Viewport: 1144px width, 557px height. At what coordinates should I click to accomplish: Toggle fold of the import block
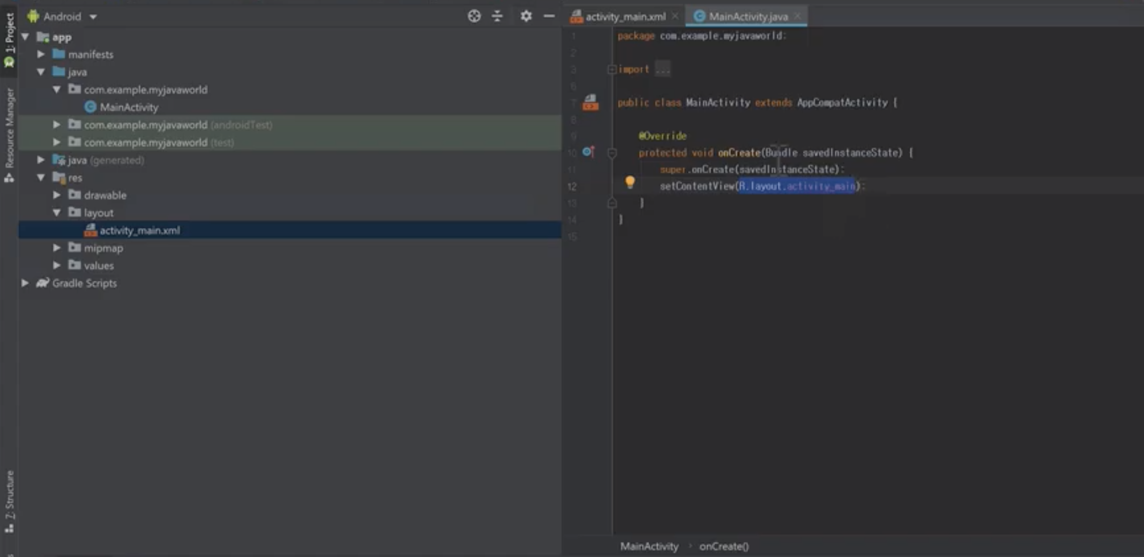point(611,69)
